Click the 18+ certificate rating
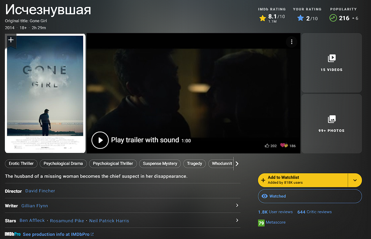The image size is (371, 239). tap(23, 28)
